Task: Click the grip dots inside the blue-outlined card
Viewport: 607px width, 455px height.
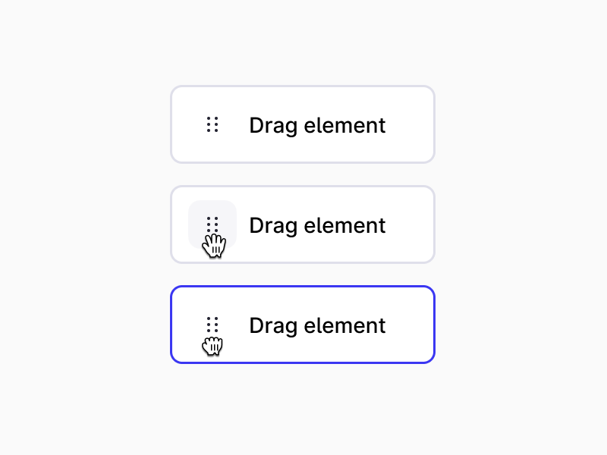Action: pos(212,325)
